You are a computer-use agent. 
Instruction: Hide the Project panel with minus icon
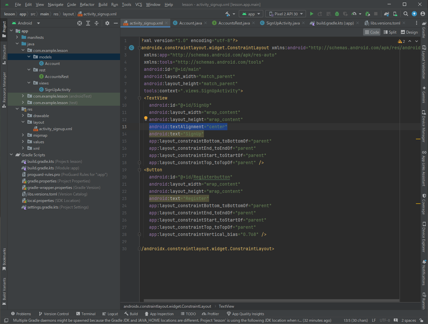pyautogui.click(x=115, y=23)
